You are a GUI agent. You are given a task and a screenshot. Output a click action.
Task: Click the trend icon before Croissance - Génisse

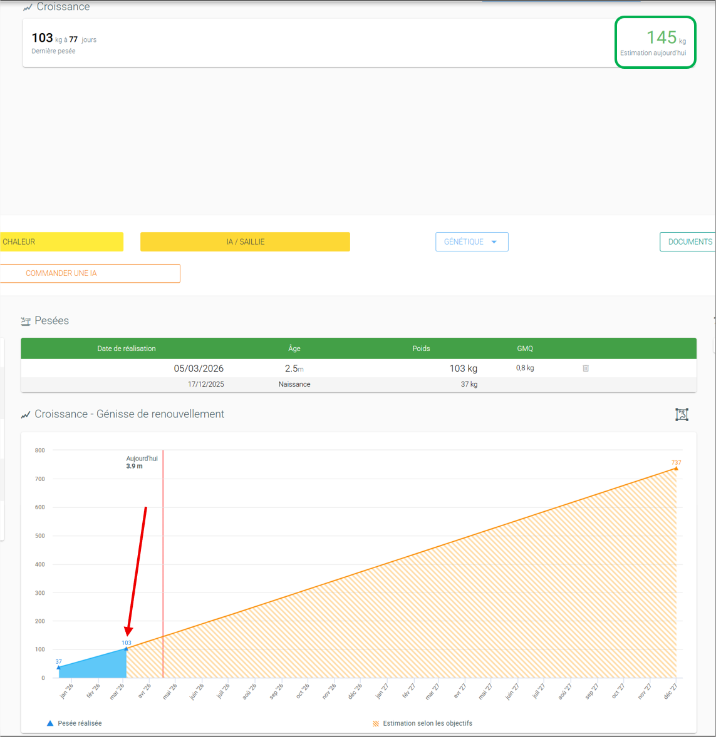(x=26, y=415)
